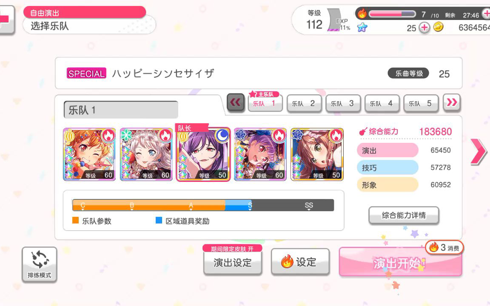The height and width of the screenshot is (306, 490).
Task: Open 综合能力详情 details button
Action: point(404,215)
